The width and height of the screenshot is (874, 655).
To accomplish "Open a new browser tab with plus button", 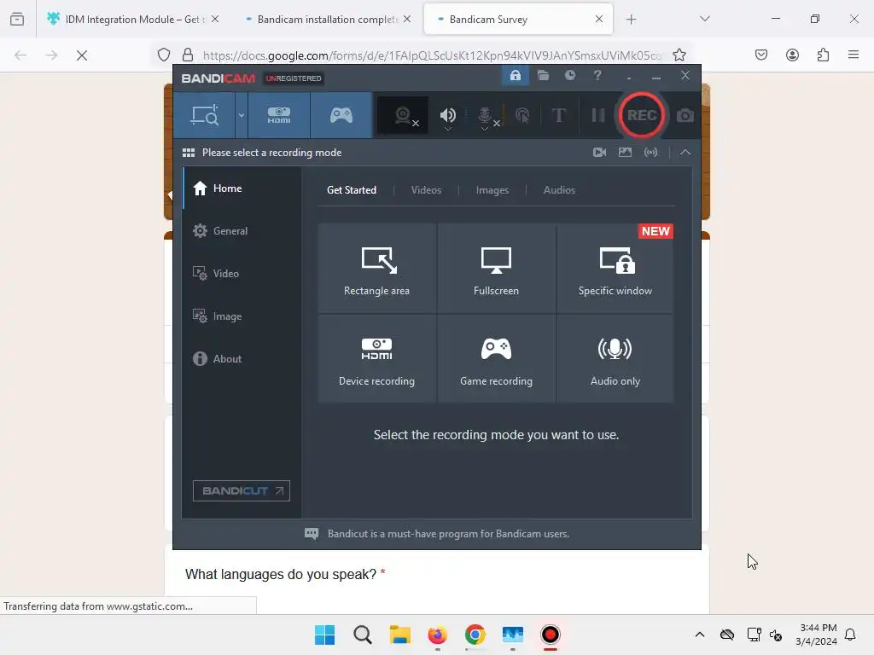I will pyautogui.click(x=631, y=20).
